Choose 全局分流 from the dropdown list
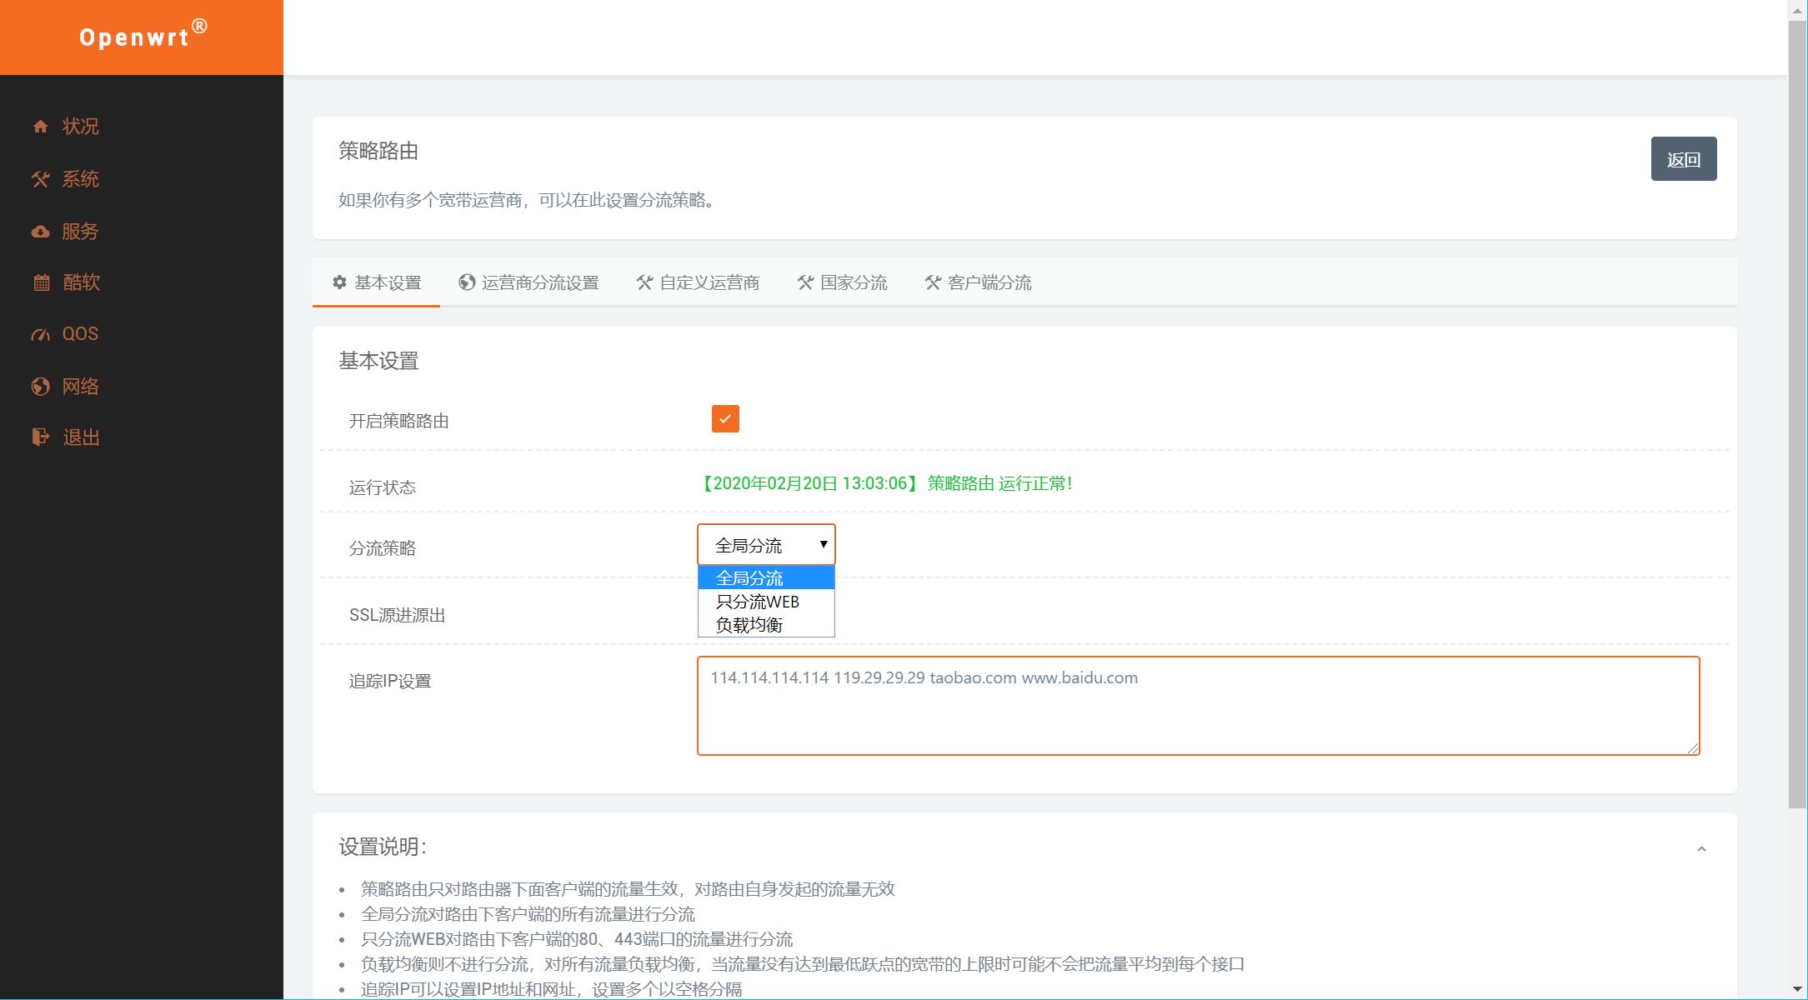1808x1000 pixels. pos(766,577)
